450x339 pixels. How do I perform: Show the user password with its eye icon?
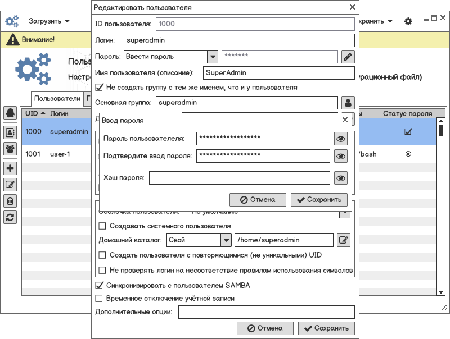tap(341, 139)
